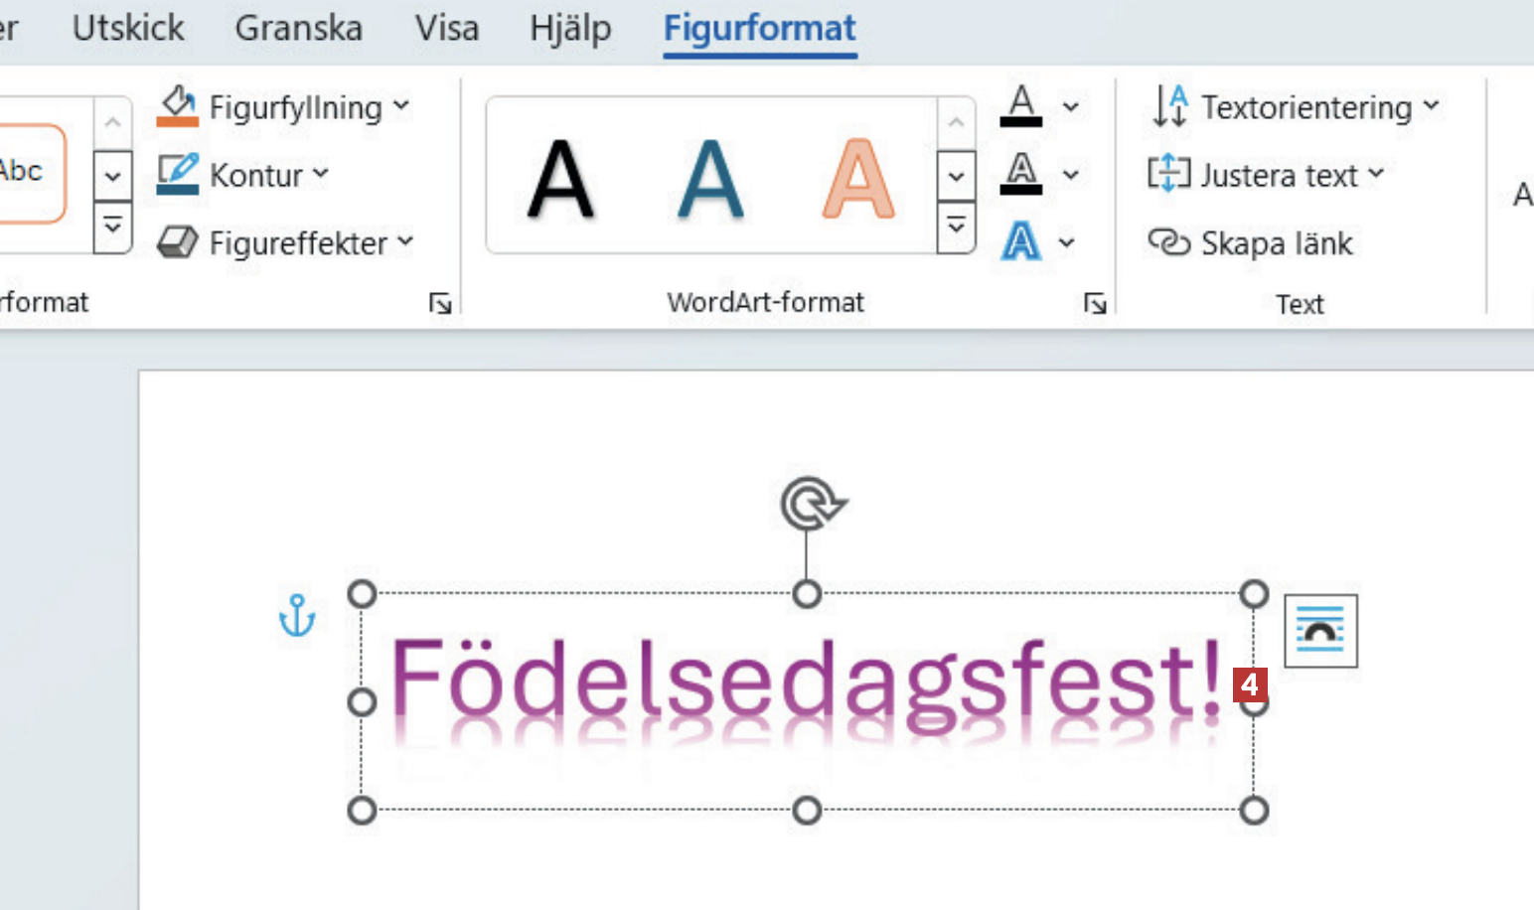The width and height of the screenshot is (1534, 910).
Task: Open the WordArt-format dialog launcher
Action: point(1095,303)
